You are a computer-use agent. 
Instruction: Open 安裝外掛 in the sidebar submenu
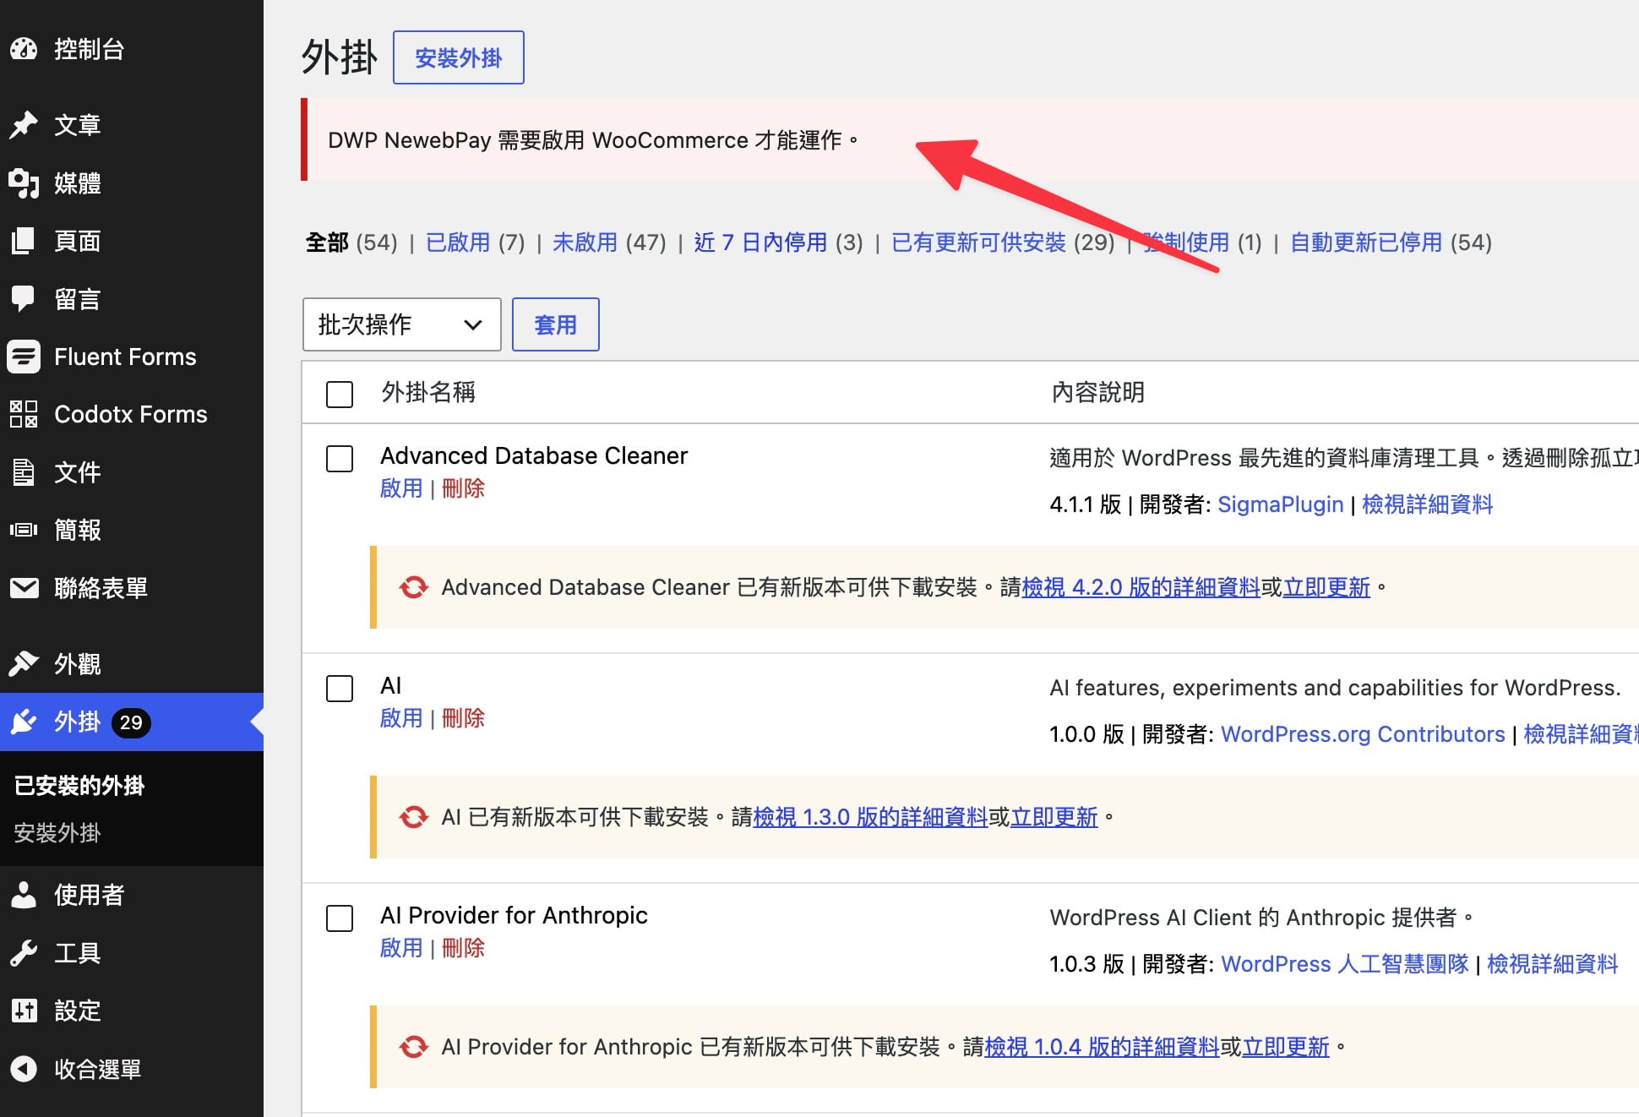pos(57,833)
